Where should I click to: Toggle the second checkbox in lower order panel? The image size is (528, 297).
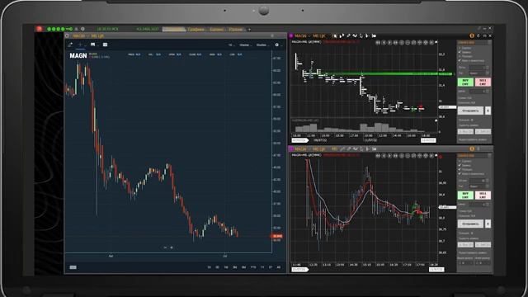460,165
